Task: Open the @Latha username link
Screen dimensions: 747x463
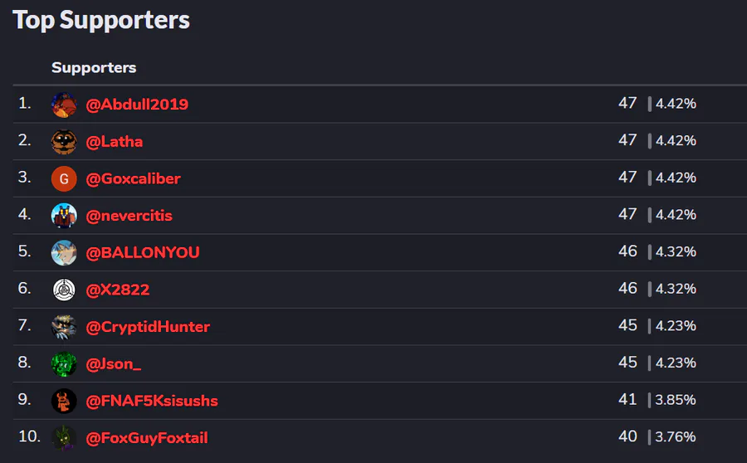Action: (x=115, y=141)
